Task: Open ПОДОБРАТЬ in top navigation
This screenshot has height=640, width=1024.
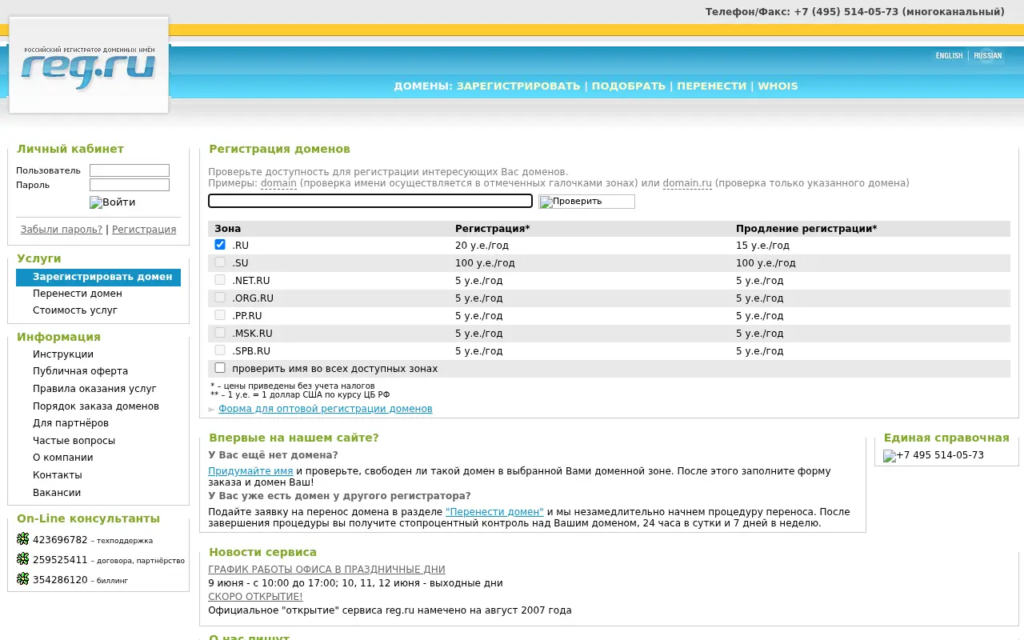Action: [x=629, y=86]
